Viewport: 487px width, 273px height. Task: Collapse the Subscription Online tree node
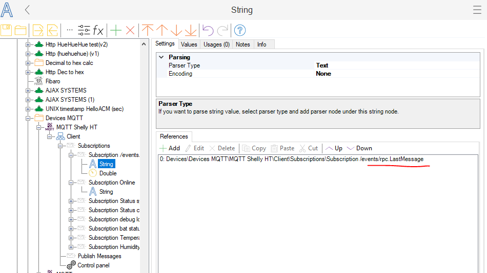(71, 183)
